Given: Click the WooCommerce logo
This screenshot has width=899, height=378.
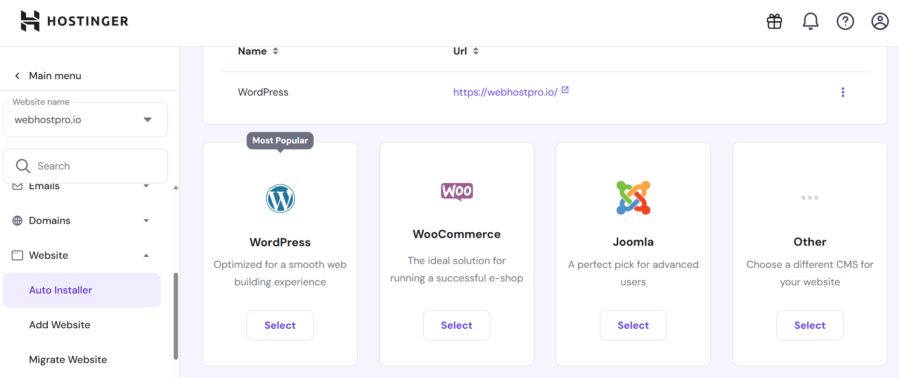Looking at the screenshot, I should coord(457,192).
